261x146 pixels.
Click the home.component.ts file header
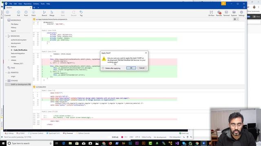coord(52,19)
